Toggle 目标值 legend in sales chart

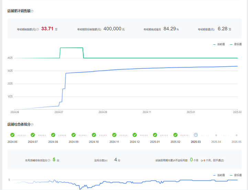[x=236, y=44]
